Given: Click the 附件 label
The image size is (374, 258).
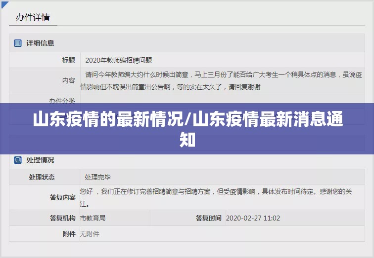Looking at the screenshot, I should click(69, 234).
